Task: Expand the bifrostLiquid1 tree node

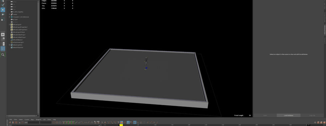Action: pyautogui.click(x=10, y=25)
